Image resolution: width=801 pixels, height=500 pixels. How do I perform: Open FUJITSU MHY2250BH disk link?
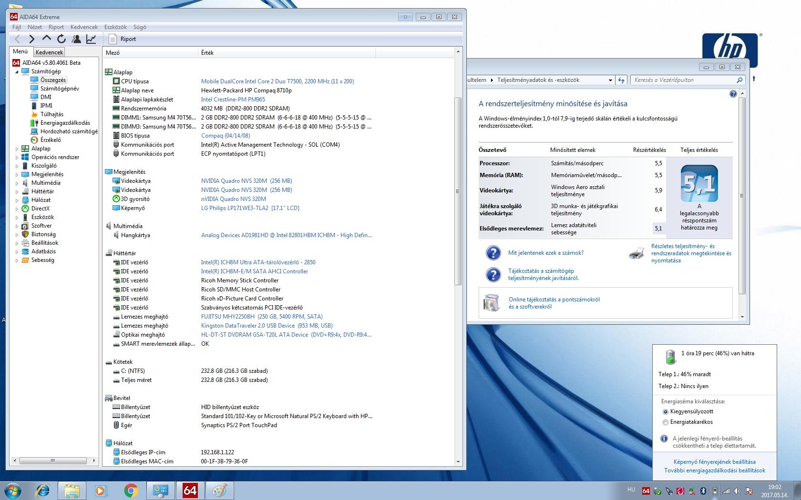[262, 317]
